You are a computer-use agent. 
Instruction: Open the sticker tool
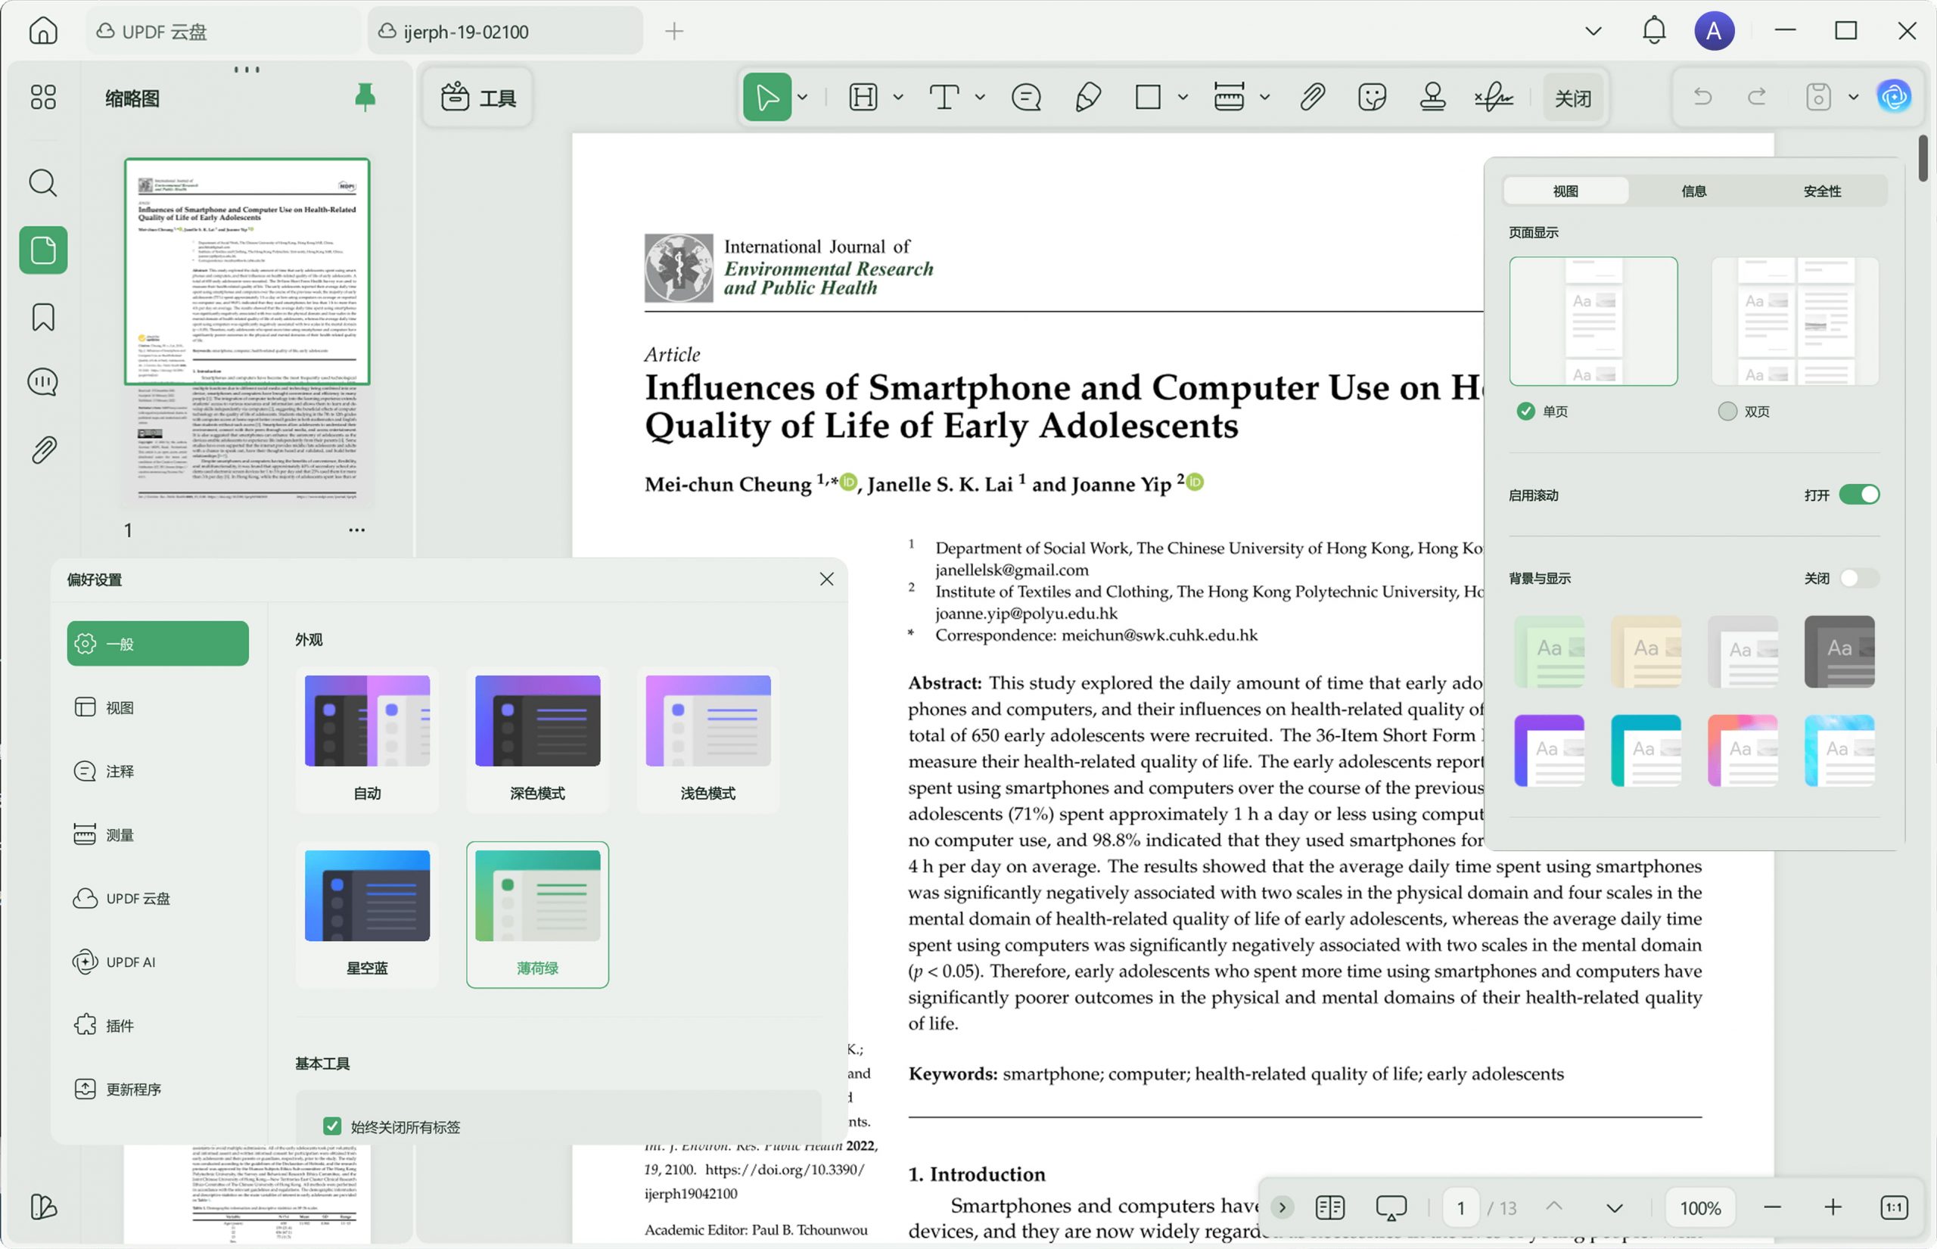1372,98
